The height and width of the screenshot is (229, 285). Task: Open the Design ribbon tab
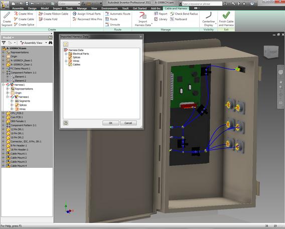point(32,9)
